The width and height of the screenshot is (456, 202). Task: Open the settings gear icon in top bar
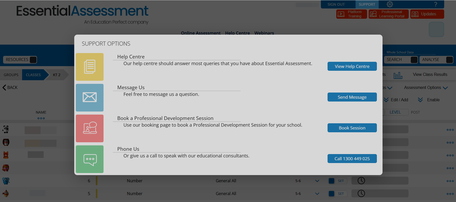390,4
